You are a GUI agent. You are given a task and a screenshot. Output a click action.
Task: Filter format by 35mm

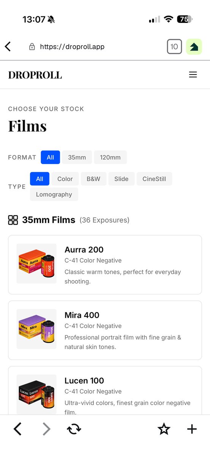(x=77, y=157)
